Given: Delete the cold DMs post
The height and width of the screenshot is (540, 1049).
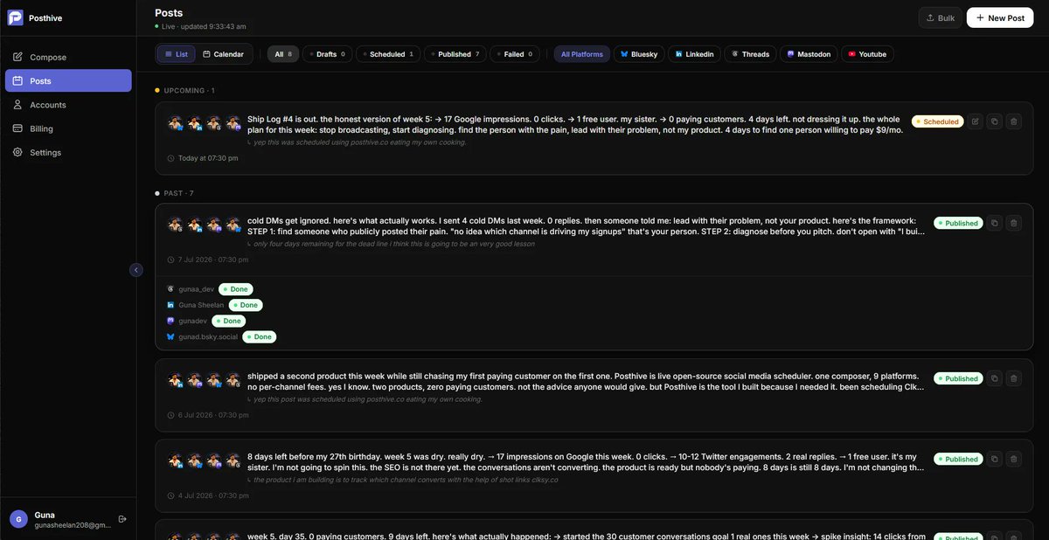Looking at the screenshot, I should click(1014, 223).
